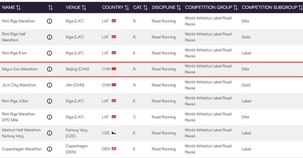This screenshot has width=303, height=158.
Task: View JiLin City Marathon info icon
Action: tap(50, 85)
